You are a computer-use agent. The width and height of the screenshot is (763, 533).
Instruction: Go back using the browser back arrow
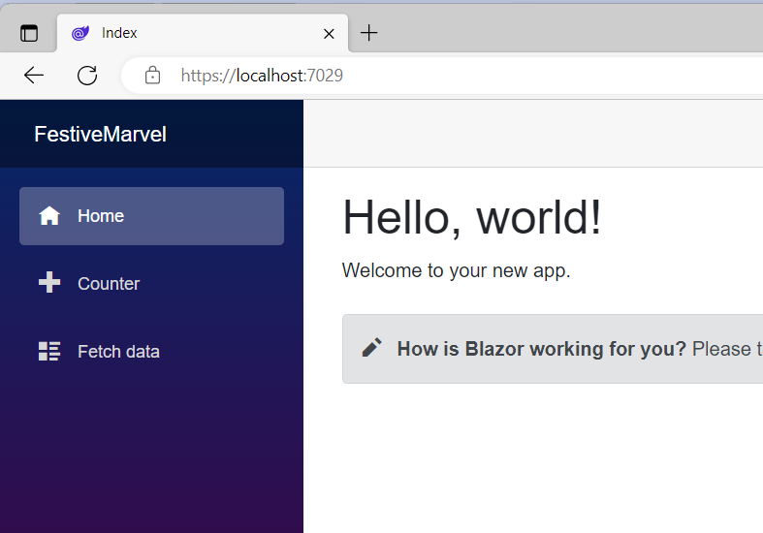(34, 76)
